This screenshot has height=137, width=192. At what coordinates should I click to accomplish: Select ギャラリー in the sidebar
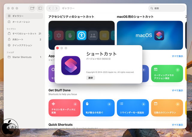[x=24, y=16]
